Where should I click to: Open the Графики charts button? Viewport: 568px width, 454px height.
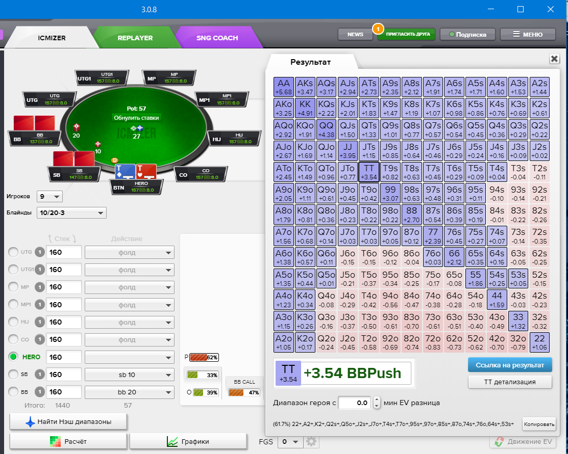[188, 441]
